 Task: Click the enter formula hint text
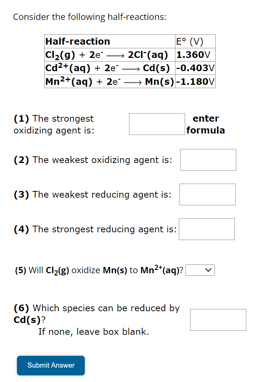206,124
